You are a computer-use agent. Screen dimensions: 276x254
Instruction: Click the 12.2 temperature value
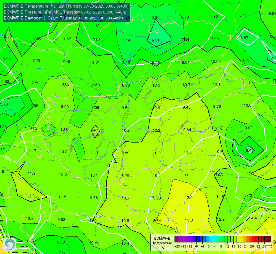[156, 130]
